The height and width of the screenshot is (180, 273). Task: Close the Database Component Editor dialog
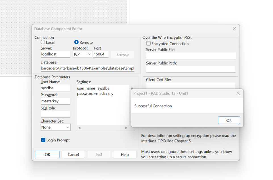234,29
